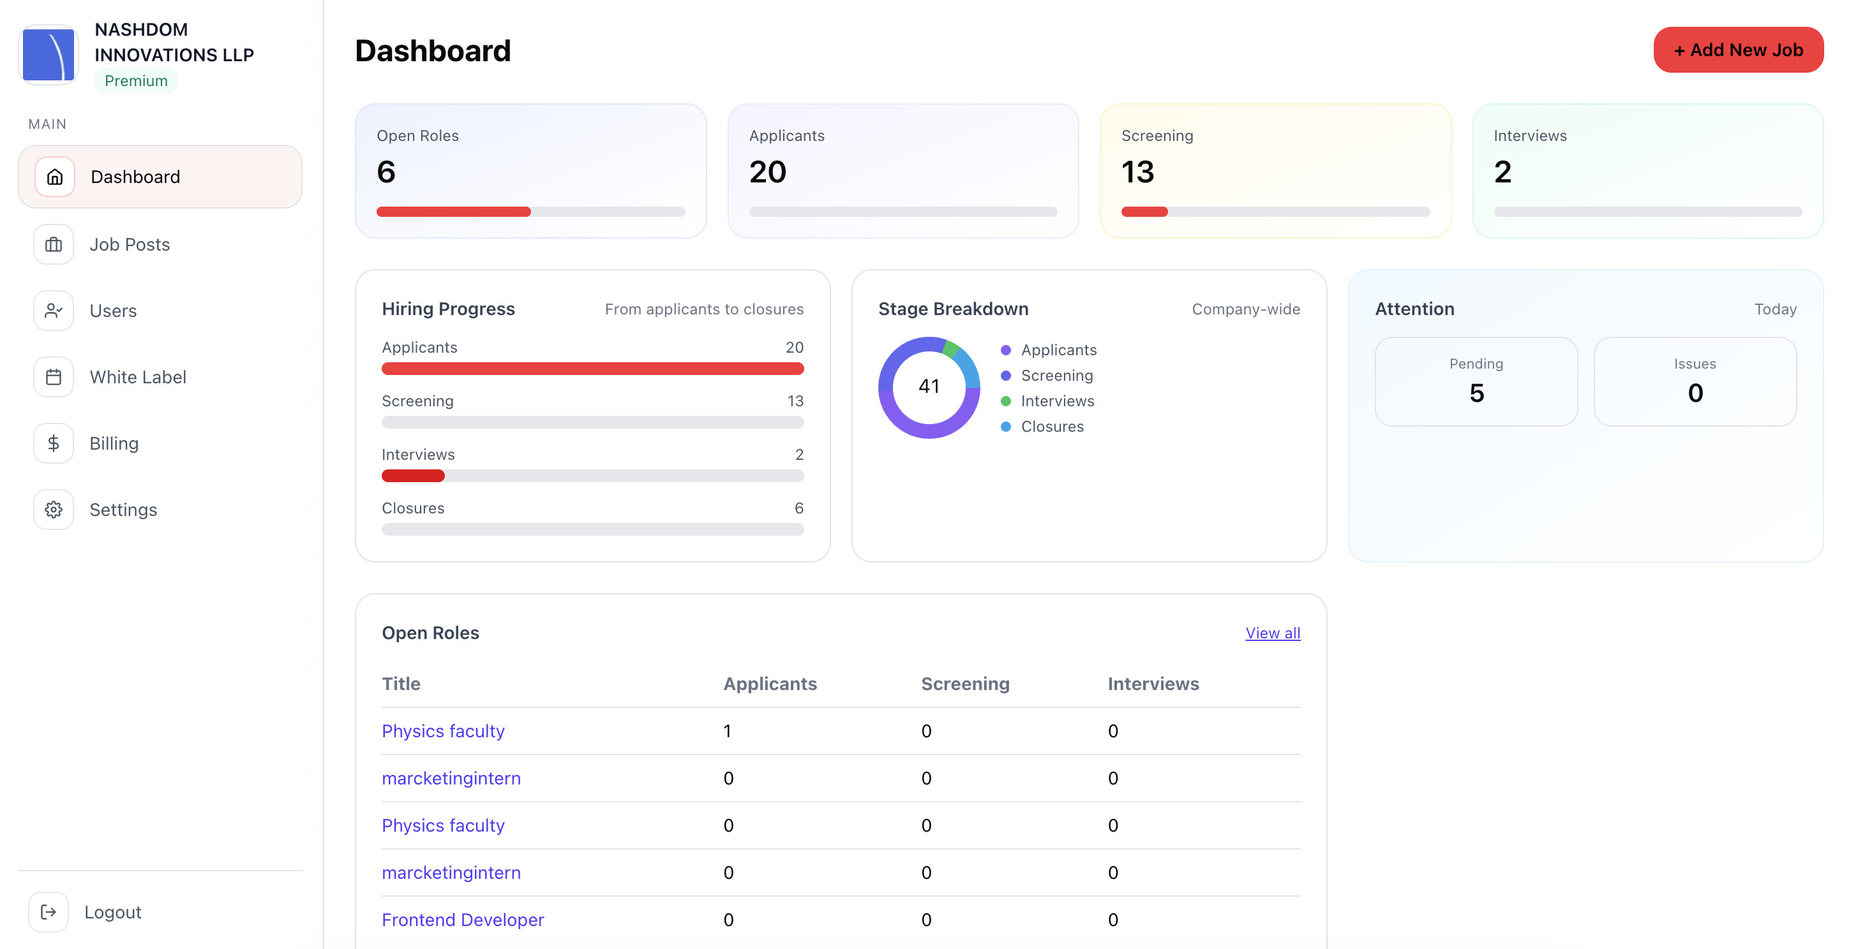Click the first marcketingintern role link
The image size is (1851, 949).
point(451,778)
